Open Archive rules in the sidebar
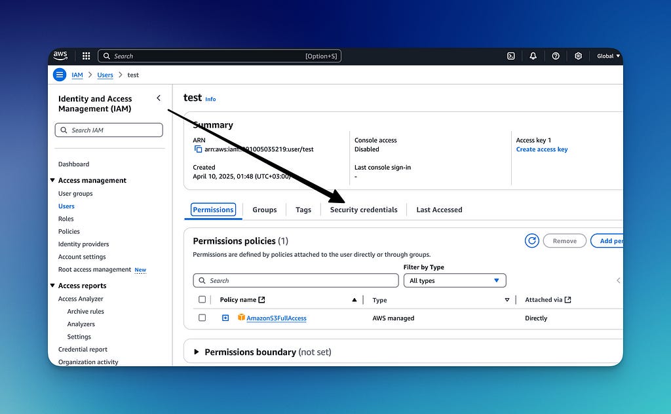Image resolution: width=671 pixels, height=414 pixels. tap(86, 311)
